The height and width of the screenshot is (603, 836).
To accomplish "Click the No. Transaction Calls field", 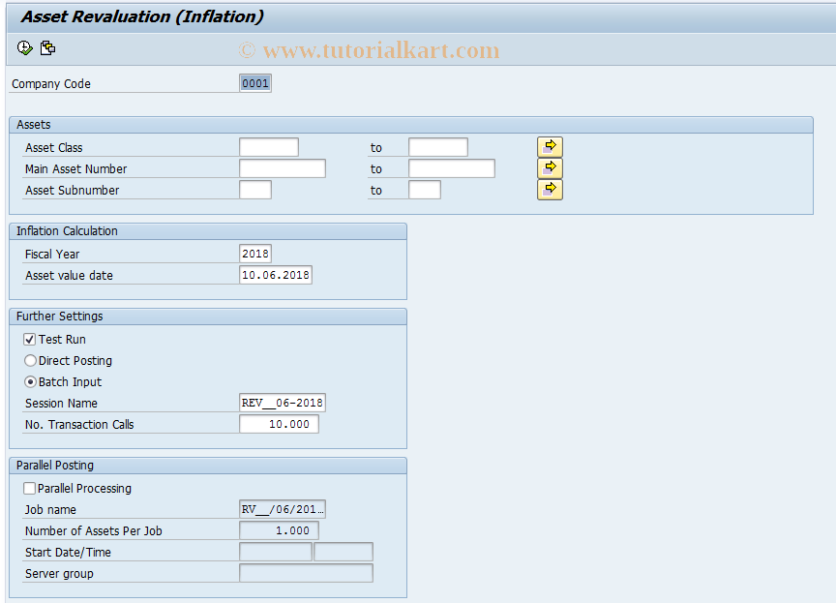I will 278,424.
